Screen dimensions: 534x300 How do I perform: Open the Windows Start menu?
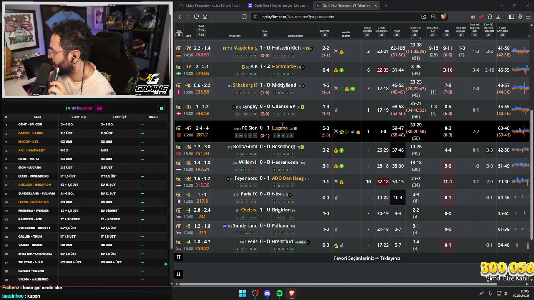242,293
